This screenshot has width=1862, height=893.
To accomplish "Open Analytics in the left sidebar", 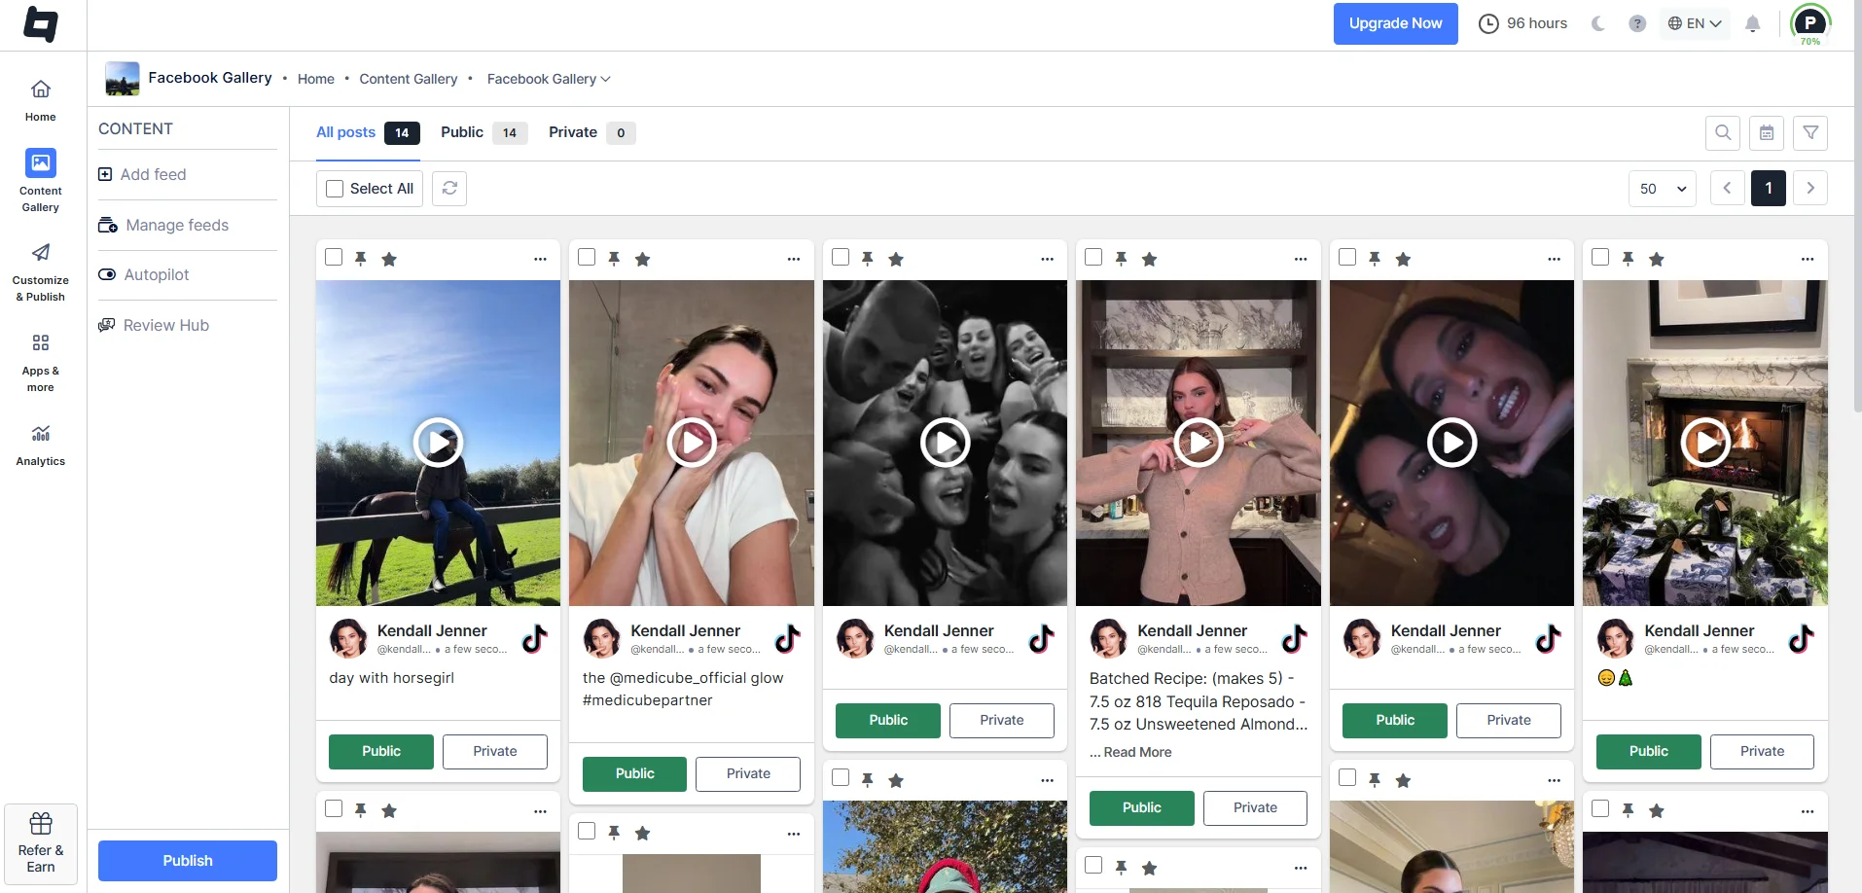I will click(41, 444).
